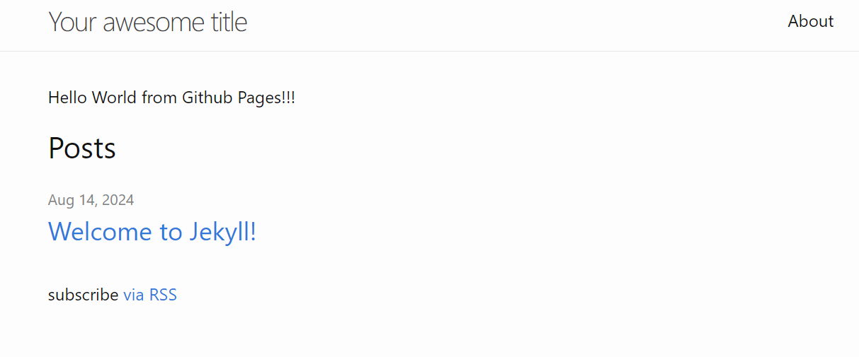
Task: Click the word "subscribe" before the RSS link
Action: pos(83,295)
